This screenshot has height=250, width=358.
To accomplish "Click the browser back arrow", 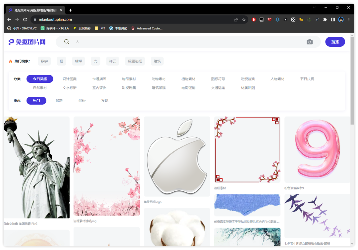I will pos(9,20).
